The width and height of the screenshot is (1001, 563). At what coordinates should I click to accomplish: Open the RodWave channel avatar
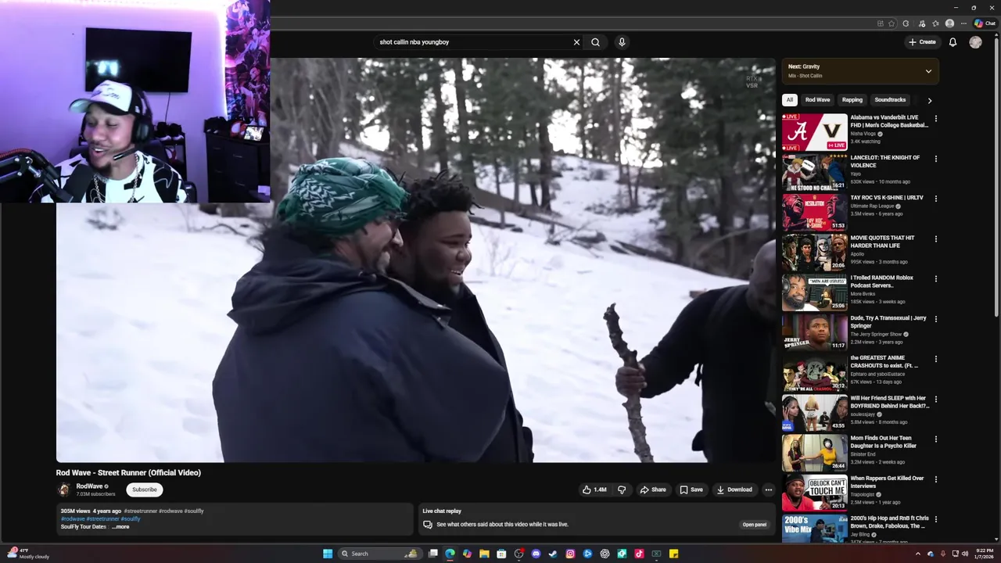point(63,489)
